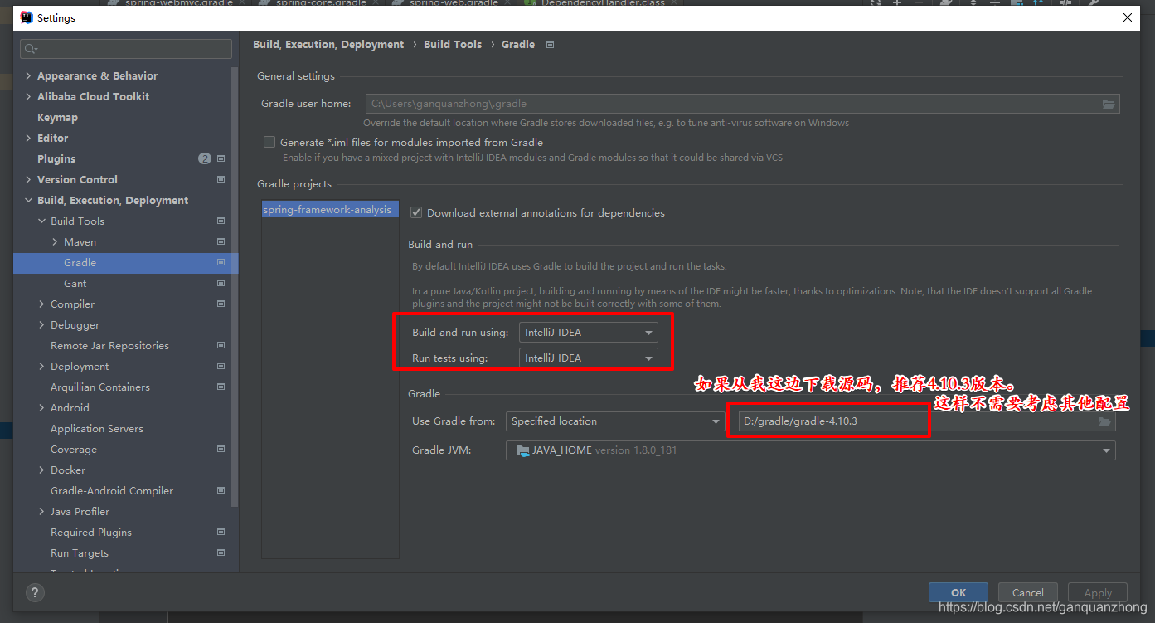Click Build Tools breadcrumb link
The width and height of the screenshot is (1155, 623).
(453, 44)
